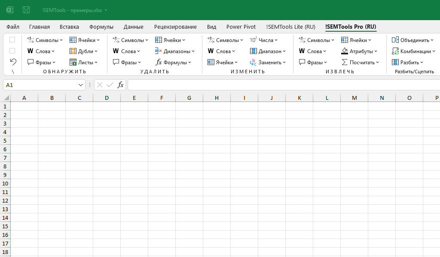This screenshot has height=257, width=440.
Task: Switch to the Power Pivot tab
Action: pyautogui.click(x=241, y=27)
